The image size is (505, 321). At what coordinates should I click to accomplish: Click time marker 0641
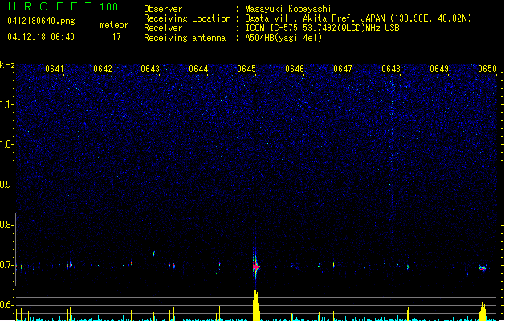click(x=55, y=69)
